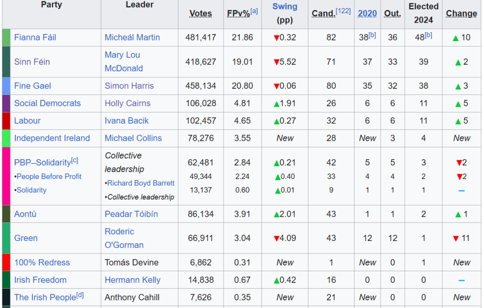
Task: Open Richard Boyd Barrett's page
Action: [141, 183]
